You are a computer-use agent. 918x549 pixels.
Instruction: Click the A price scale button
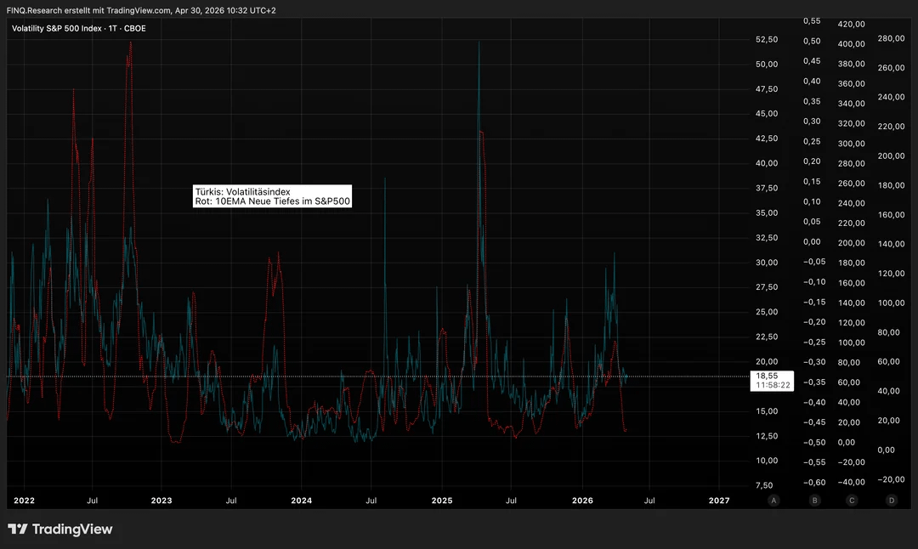coord(773,501)
